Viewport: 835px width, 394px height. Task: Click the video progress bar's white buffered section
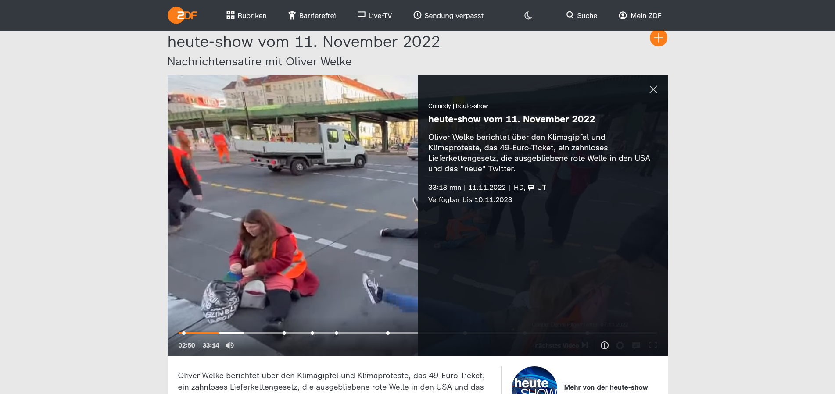(231, 333)
